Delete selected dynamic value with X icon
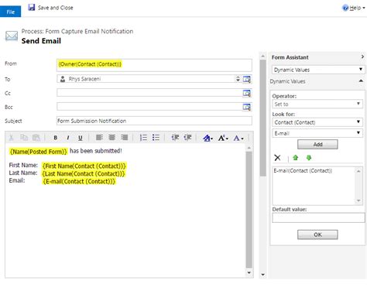 (277, 158)
